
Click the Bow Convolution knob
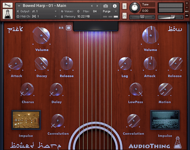pyautogui.click(x=134, y=121)
